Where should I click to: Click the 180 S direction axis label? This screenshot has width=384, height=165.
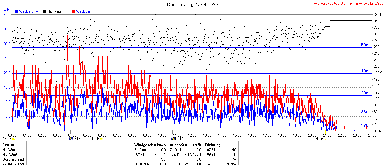tap(378, 73)
